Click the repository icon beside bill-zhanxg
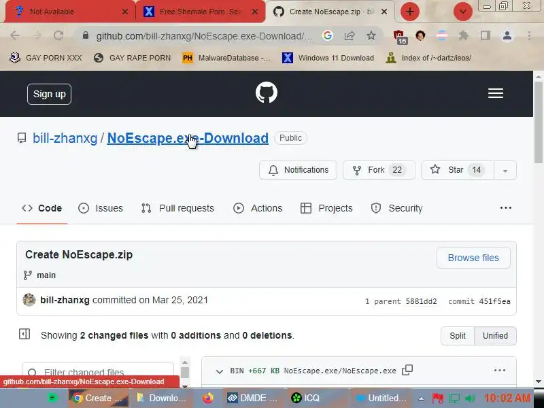 tap(22, 138)
